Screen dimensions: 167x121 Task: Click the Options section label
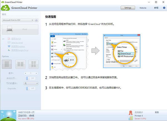(x=5, y=56)
